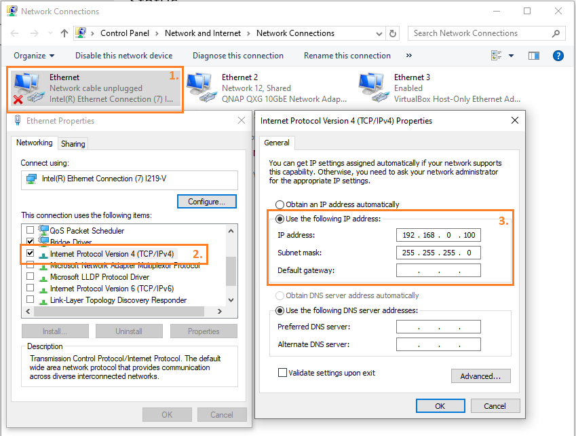
Task: Close the IPv4 Properties dialog
Action: pos(515,120)
